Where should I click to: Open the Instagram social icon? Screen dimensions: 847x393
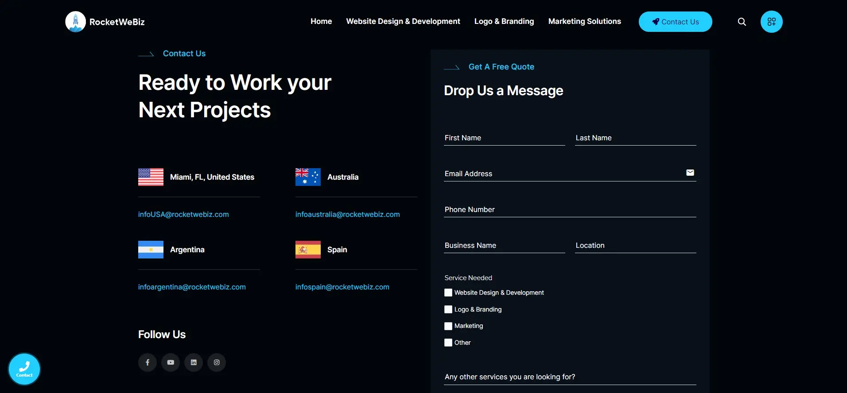pos(217,362)
